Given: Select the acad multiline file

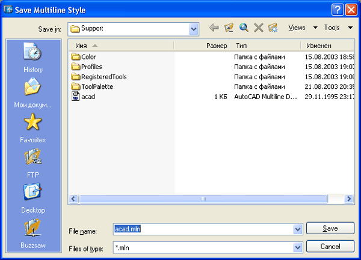Looking at the screenshot, I should pos(88,96).
